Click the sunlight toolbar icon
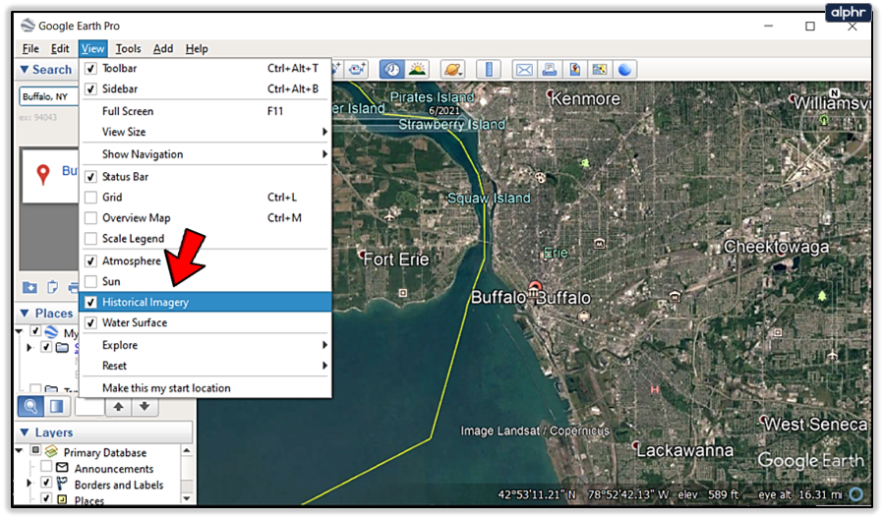Screen dimensions: 884x519 [x=417, y=70]
